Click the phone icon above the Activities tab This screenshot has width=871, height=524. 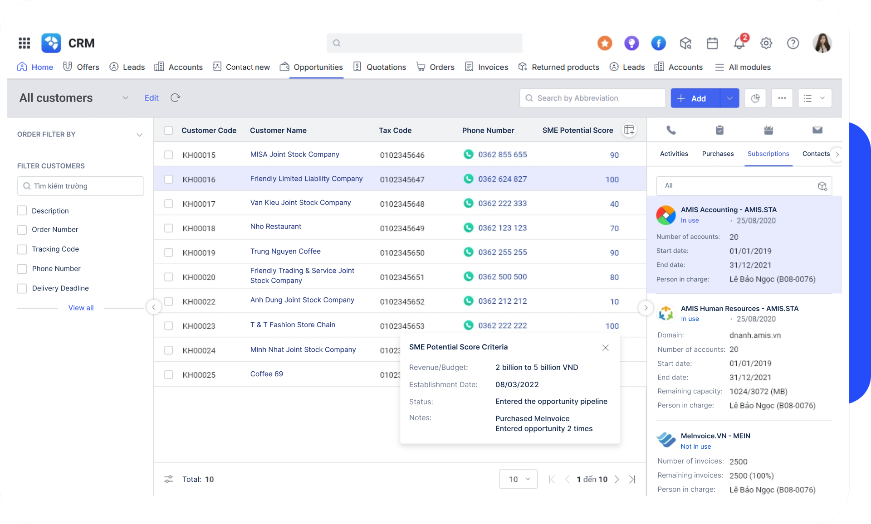[x=671, y=130]
